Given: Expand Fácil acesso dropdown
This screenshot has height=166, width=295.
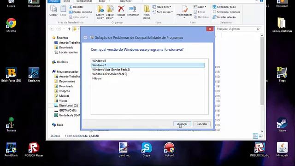Looking at the screenshot, I should 163,12.
